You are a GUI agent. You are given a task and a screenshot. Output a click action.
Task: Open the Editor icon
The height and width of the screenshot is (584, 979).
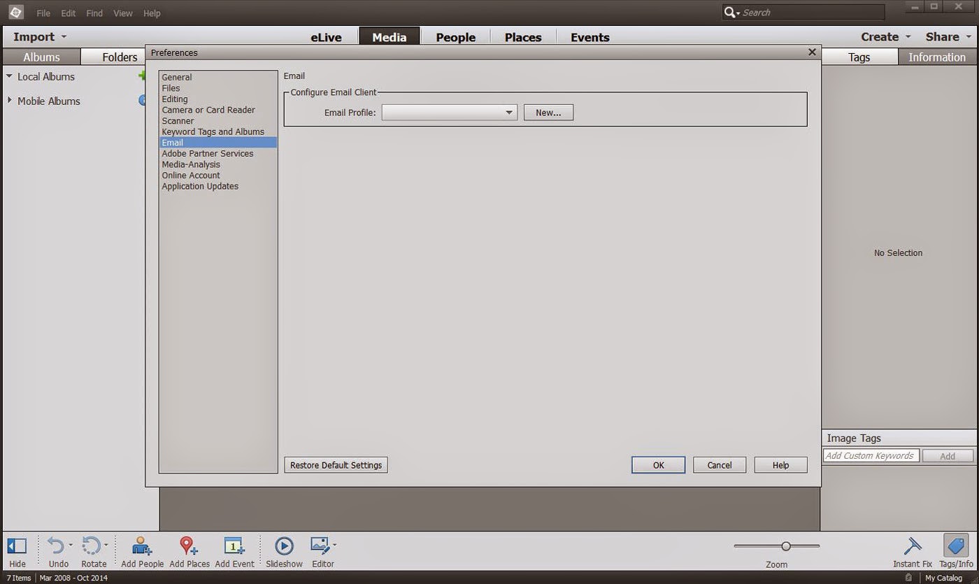click(320, 545)
